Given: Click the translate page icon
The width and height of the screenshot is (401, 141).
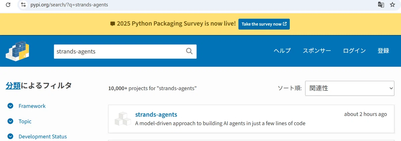Looking at the screenshot, I should (381, 5).
